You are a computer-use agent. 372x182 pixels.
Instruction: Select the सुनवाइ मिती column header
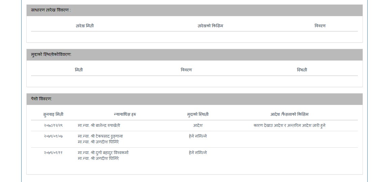[x=53, y=114]
